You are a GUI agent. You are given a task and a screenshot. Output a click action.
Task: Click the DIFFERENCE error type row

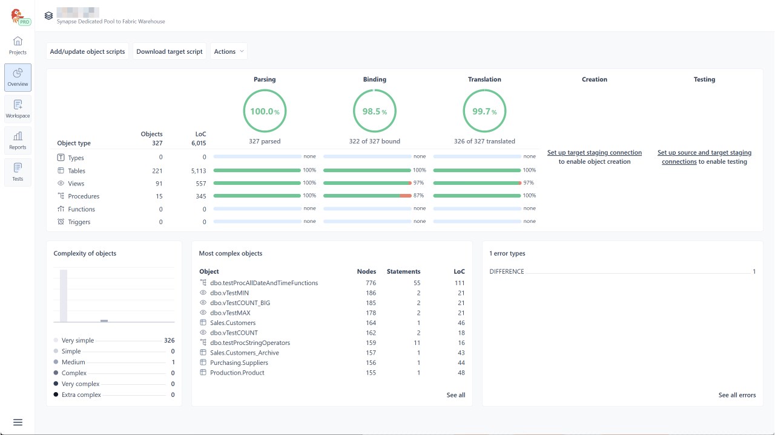[x=622, y=271]
